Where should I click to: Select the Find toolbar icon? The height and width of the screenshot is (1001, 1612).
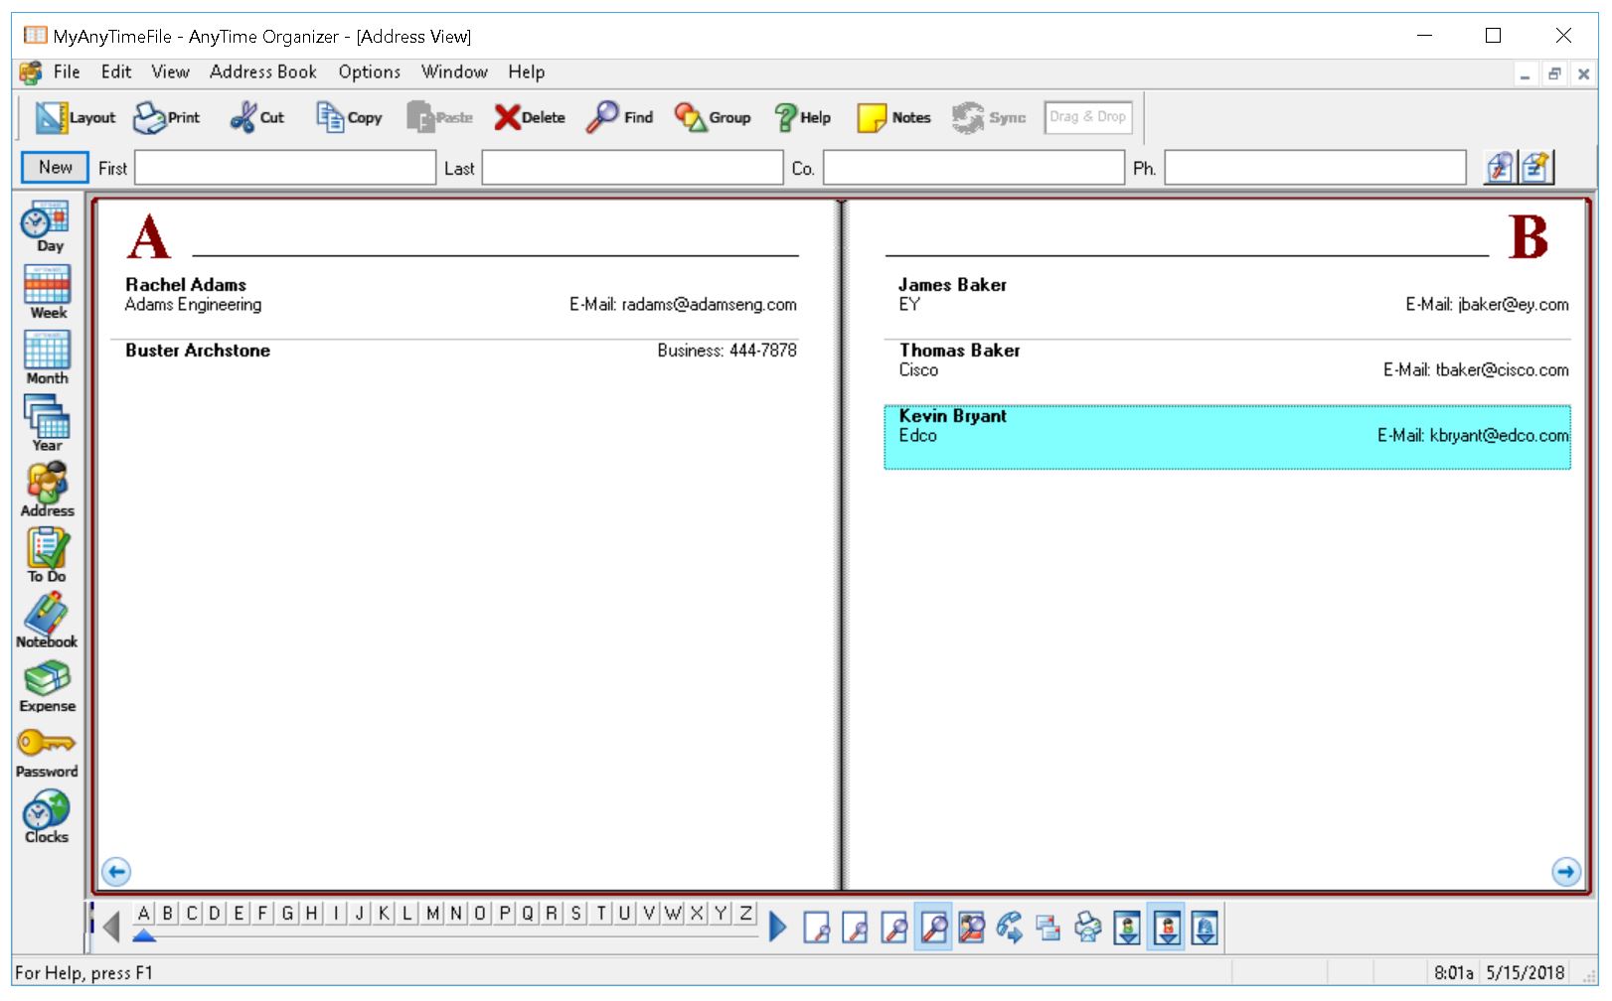(x=618, y=116)
